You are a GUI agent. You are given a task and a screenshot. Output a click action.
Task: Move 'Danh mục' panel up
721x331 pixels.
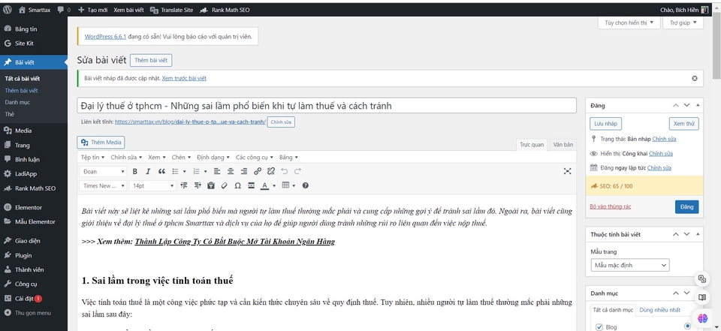[x=675, y=293]
